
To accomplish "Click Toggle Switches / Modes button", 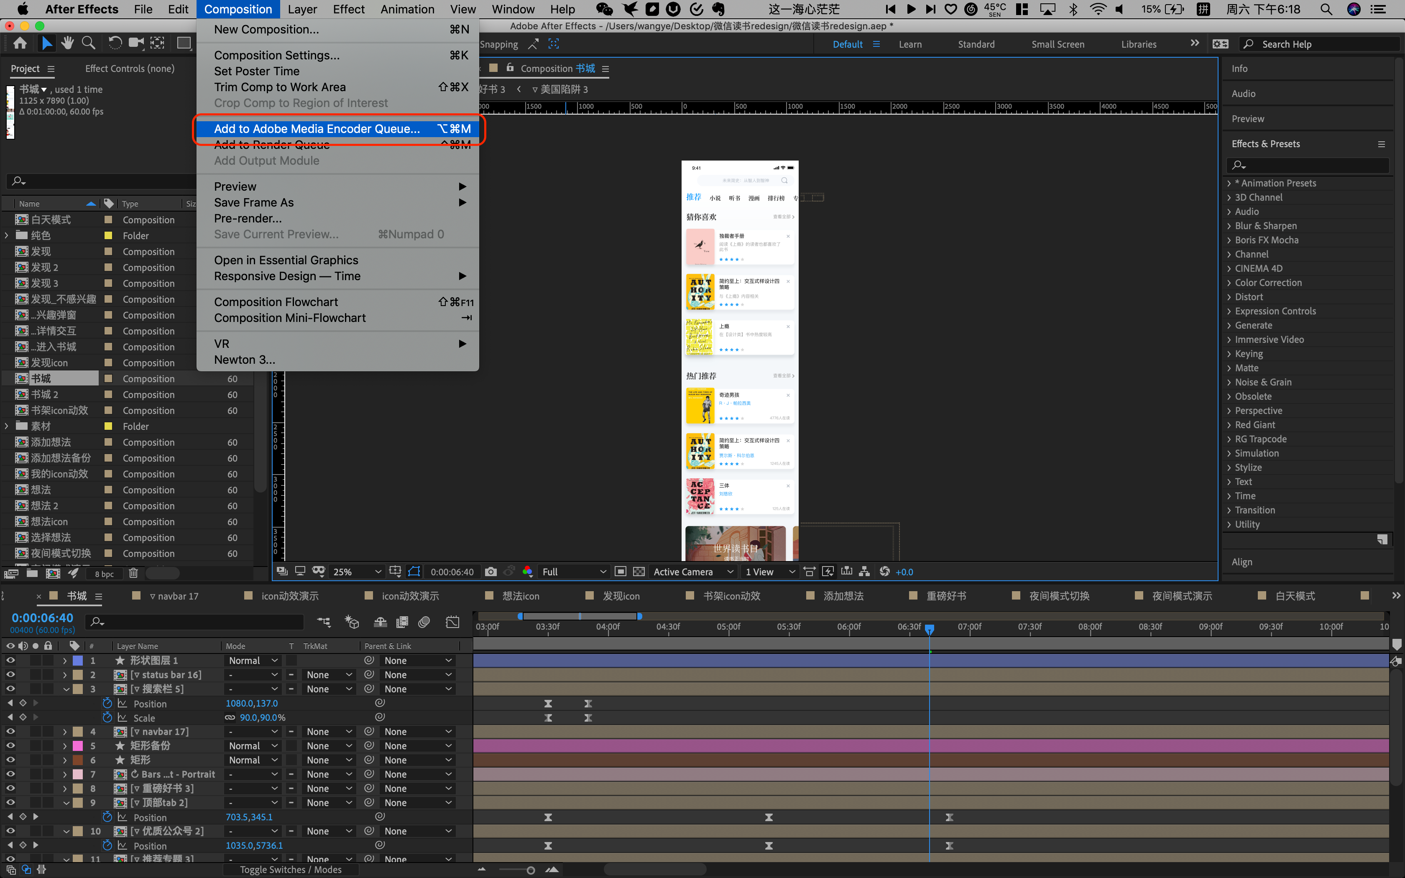I will tap(290, 869).
